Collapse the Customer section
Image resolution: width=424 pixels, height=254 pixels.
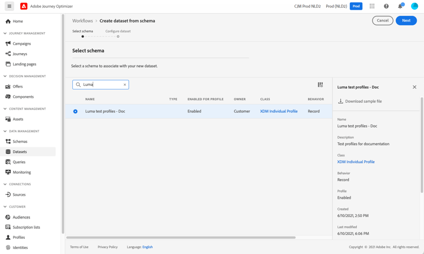5,207
